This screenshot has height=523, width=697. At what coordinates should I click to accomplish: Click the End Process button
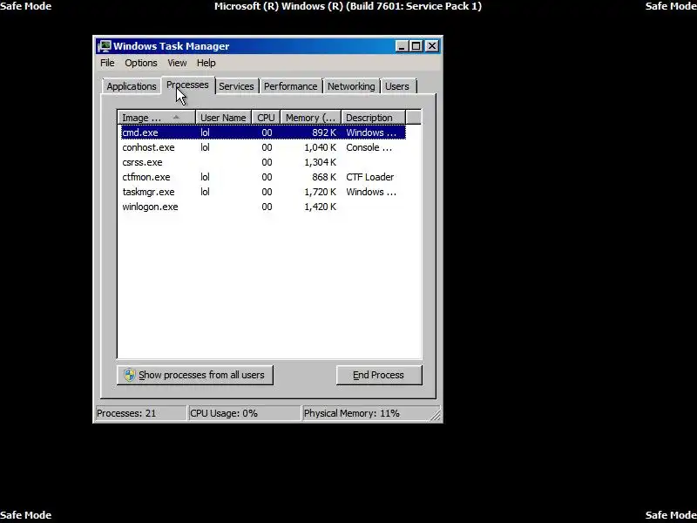pos(379,375)
